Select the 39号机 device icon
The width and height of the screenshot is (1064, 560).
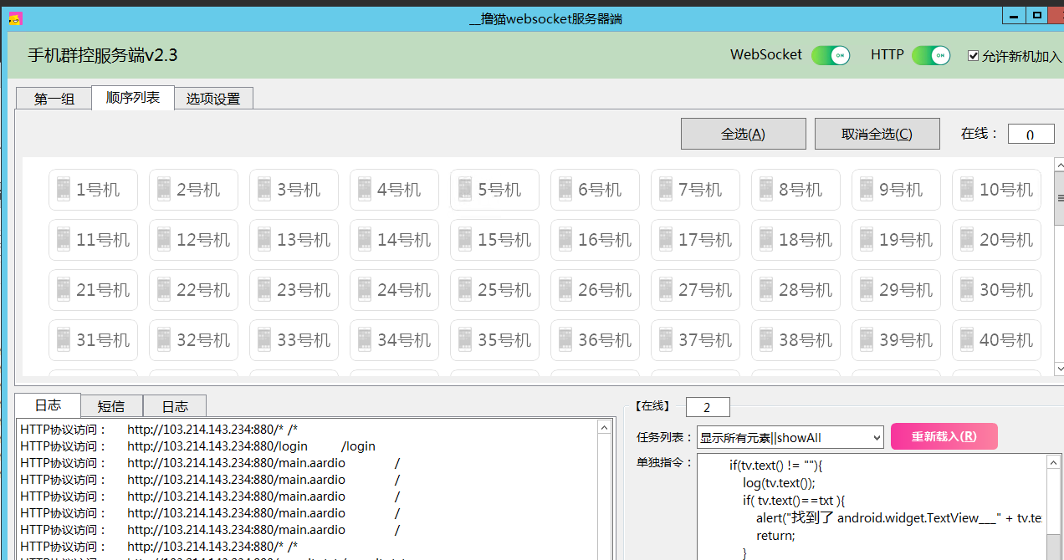(866, 340)
